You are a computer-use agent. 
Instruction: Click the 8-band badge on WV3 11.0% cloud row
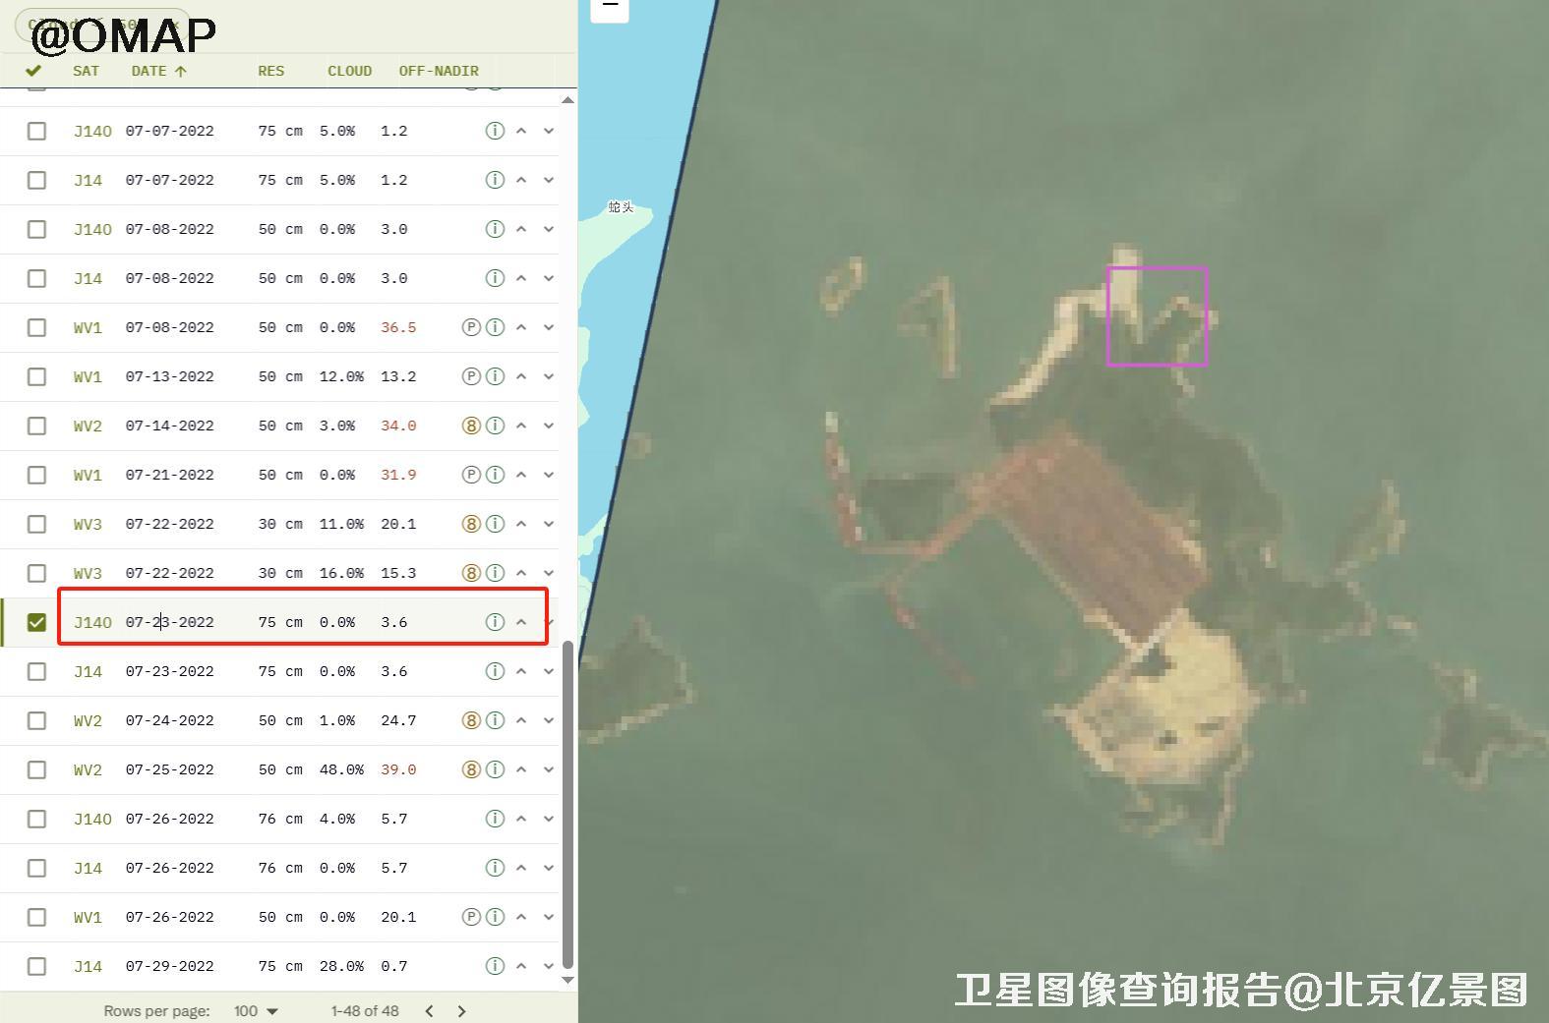471,524
